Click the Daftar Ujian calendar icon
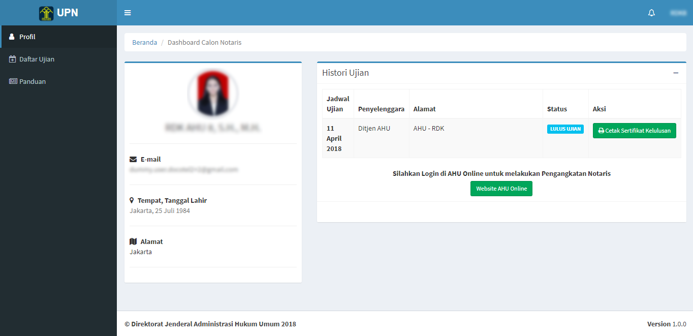Viewport: 693px width, 336px height. point(13,59)
